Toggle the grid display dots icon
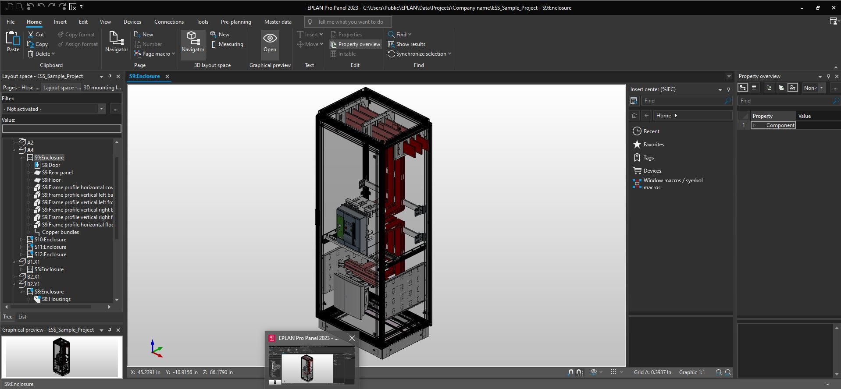Screen dimensions: 841x389 coord(613,372)
